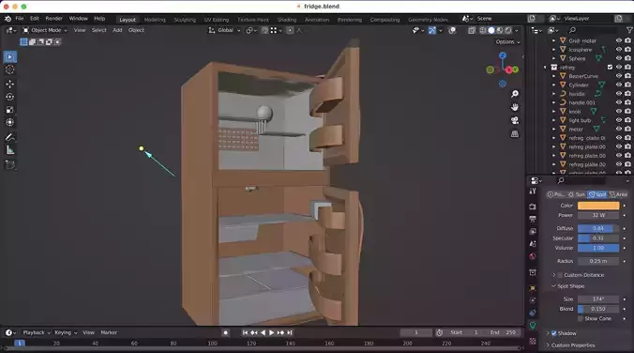Select the Measure tool
The width and height of the screenshot is (634, 353).
[x=9, y=150]
